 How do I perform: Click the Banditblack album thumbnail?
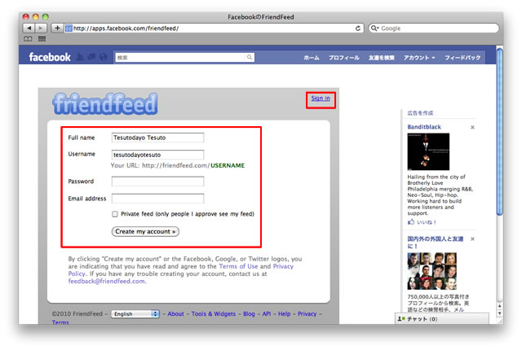[x=428, y=151]
